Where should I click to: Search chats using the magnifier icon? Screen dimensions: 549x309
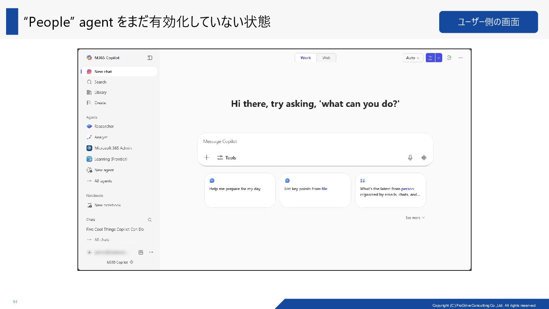point(150,220)
